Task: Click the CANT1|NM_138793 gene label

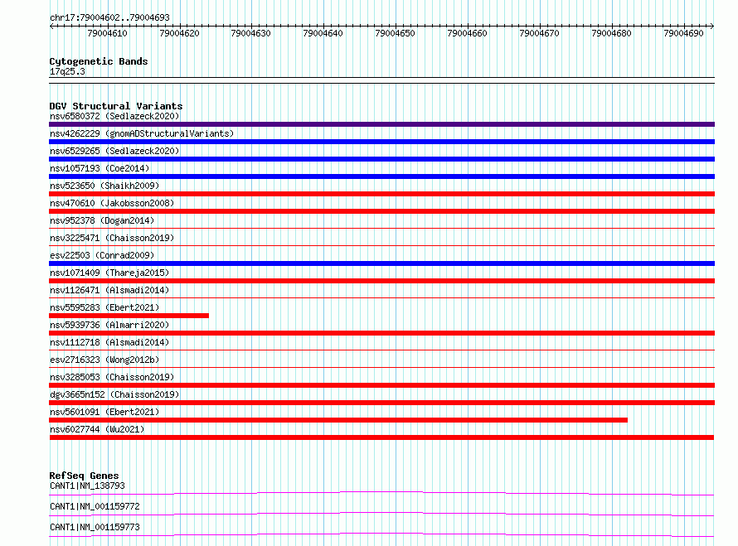Action: 87,486
